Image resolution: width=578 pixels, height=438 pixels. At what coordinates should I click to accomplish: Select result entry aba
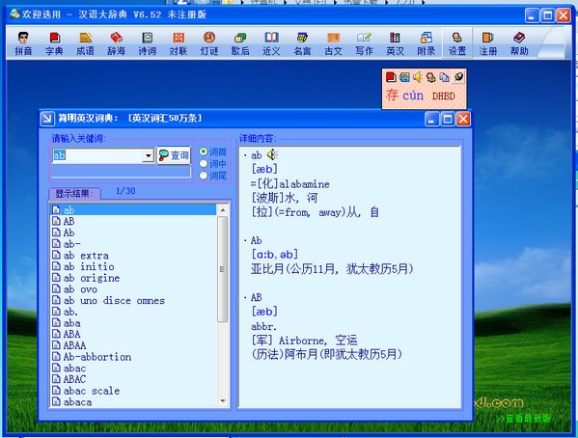click(x=71, y=323)
